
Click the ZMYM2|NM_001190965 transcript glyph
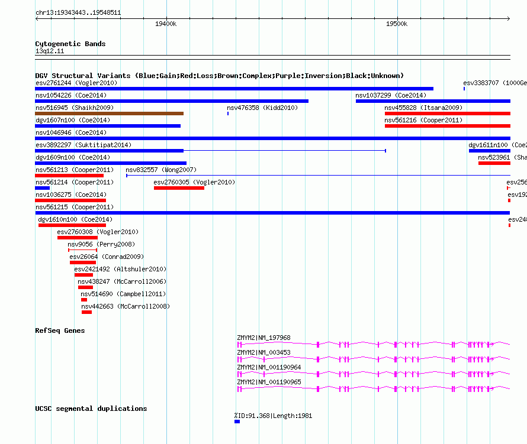pyautogui.click(x=374, y=388)
